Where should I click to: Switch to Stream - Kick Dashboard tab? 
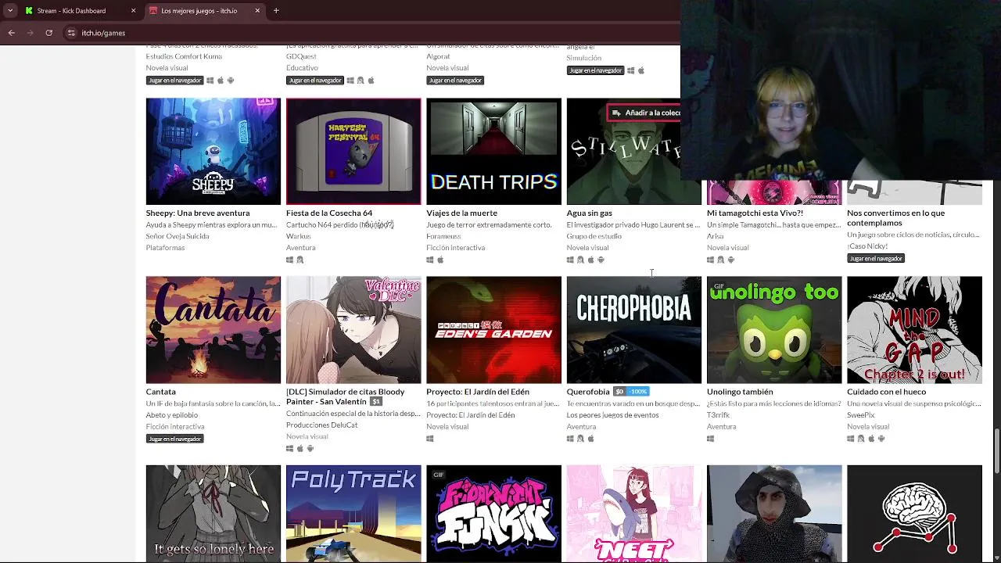[80, 11]
